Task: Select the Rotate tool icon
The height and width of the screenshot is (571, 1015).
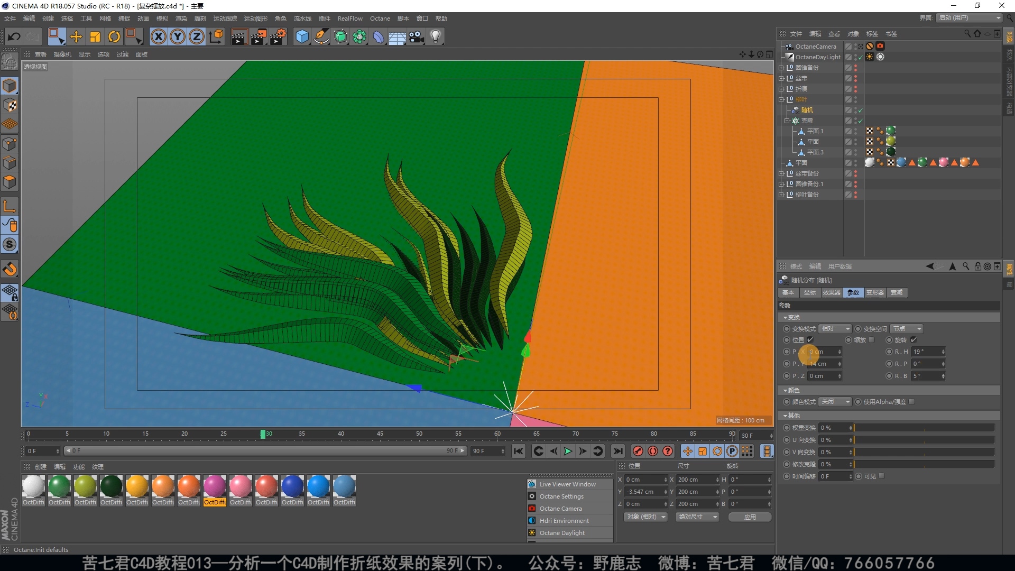Action: tap(114, 36)
